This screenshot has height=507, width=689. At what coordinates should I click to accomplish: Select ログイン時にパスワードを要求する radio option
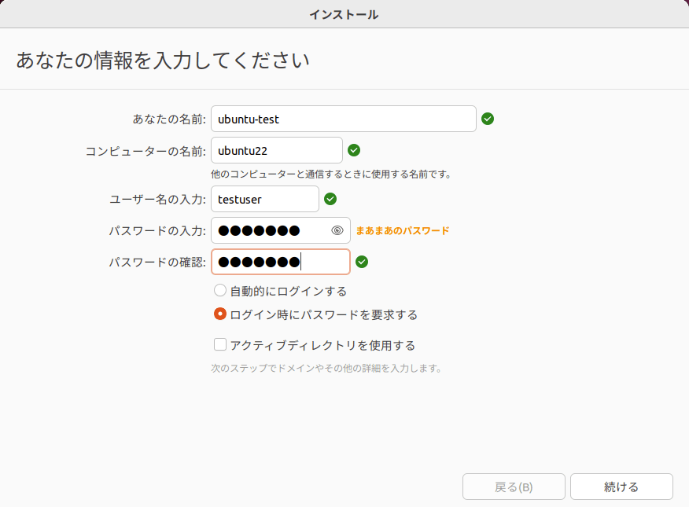(219, 314)
